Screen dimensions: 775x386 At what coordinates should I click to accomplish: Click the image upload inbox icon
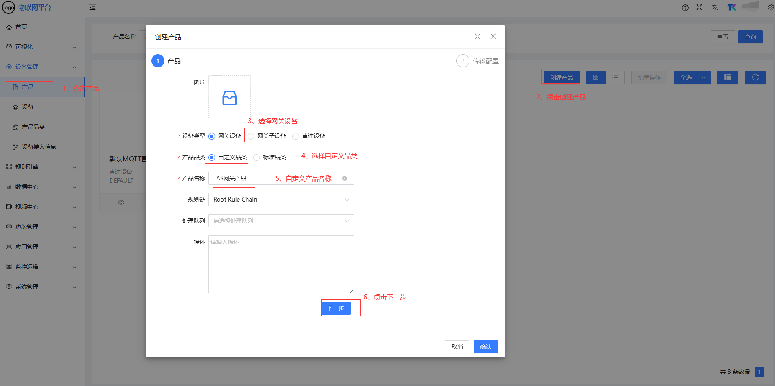point(229,98)
